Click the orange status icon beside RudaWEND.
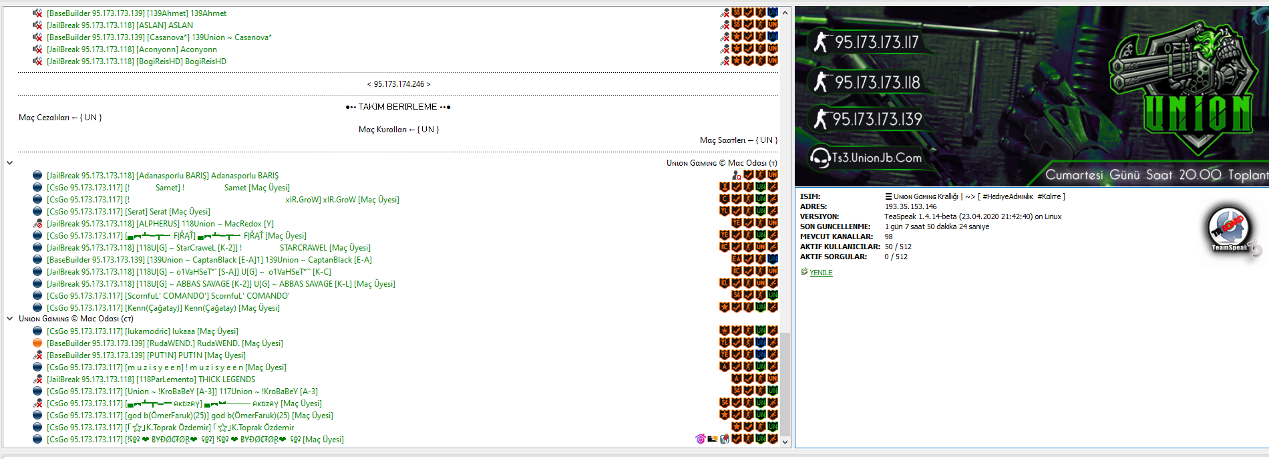This screenshot has width=1269, height=459. tap(37, 343)
